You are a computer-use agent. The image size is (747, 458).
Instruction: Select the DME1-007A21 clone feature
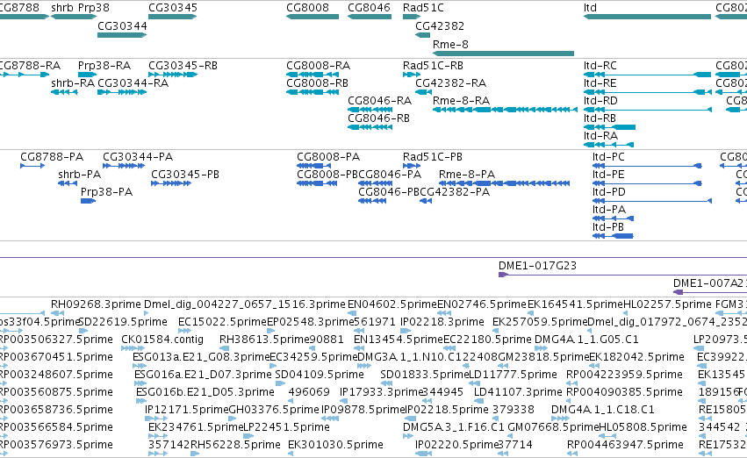tap(710, 292)
